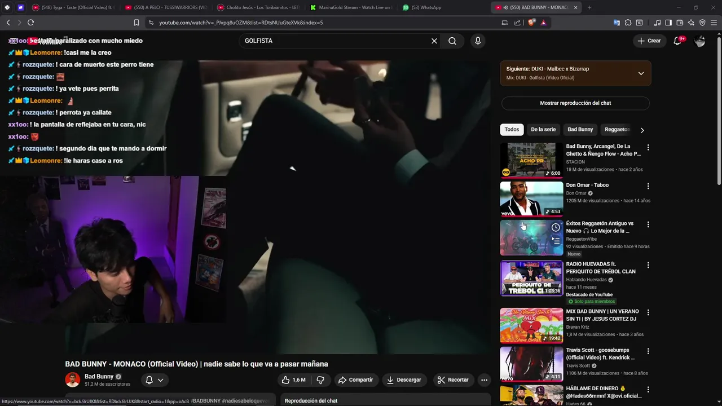Open Don Omar - Taboo thumbnail
722x406 pixels.
[531, 198]
